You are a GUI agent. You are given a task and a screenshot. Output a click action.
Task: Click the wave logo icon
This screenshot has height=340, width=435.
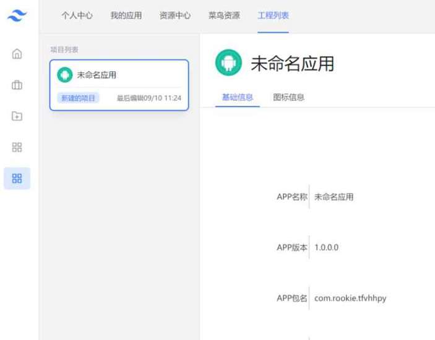17,15
